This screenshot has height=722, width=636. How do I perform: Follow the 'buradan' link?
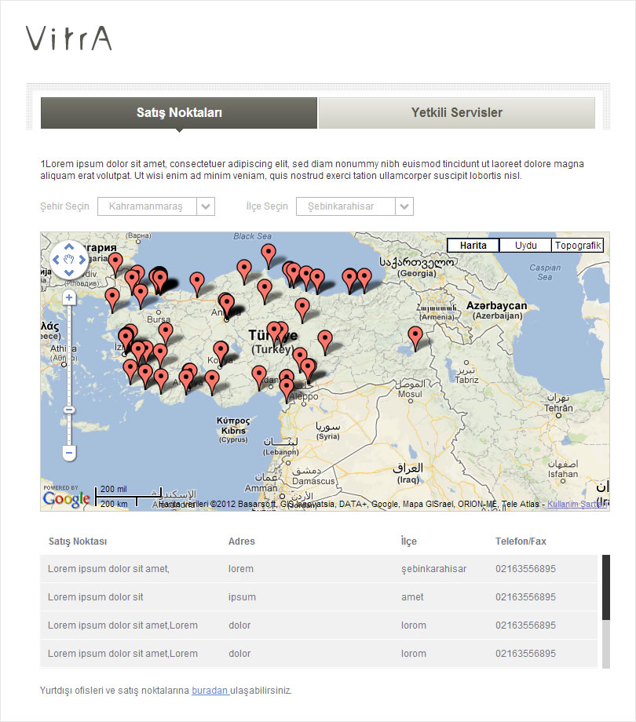point(210,691)
